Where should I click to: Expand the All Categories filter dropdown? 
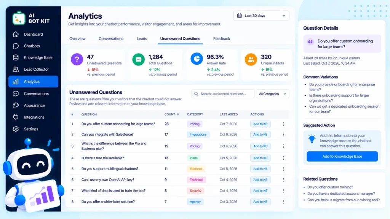[273, 94]
